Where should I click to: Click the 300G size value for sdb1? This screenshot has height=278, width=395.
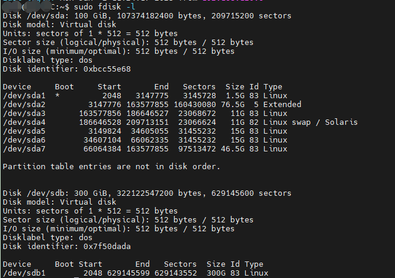tap(213, 273)
